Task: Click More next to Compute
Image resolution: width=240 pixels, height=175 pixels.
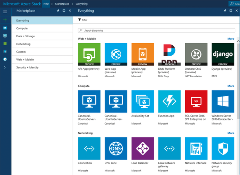Action: [x=231, y=86]
